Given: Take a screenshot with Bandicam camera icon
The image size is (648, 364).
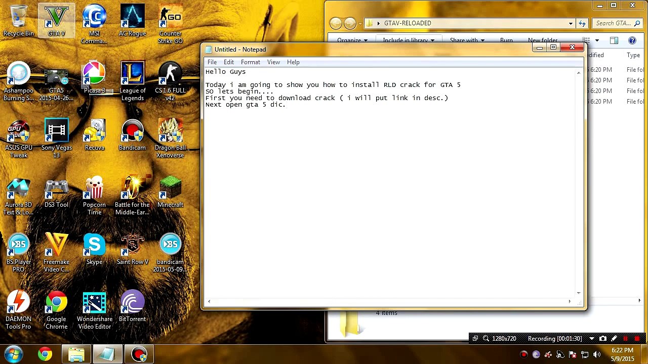Looking at the screenshot, I should coord(603,339).
